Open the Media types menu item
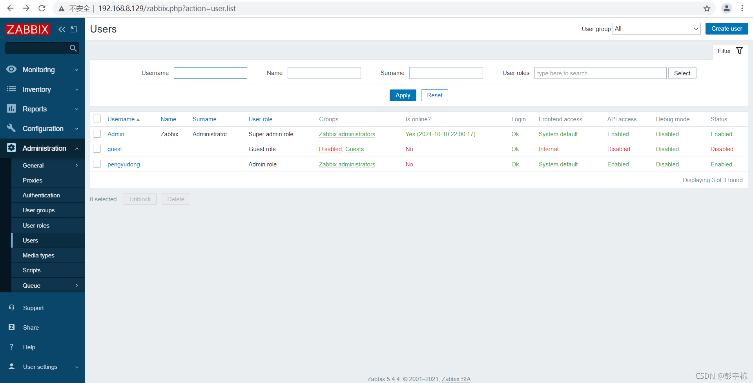This screenshot has height=383, width=753. 48,255
